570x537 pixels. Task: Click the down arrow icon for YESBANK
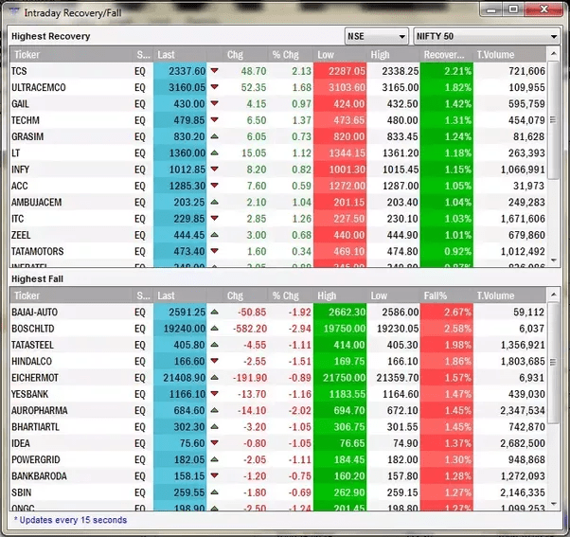pos(215,393)
